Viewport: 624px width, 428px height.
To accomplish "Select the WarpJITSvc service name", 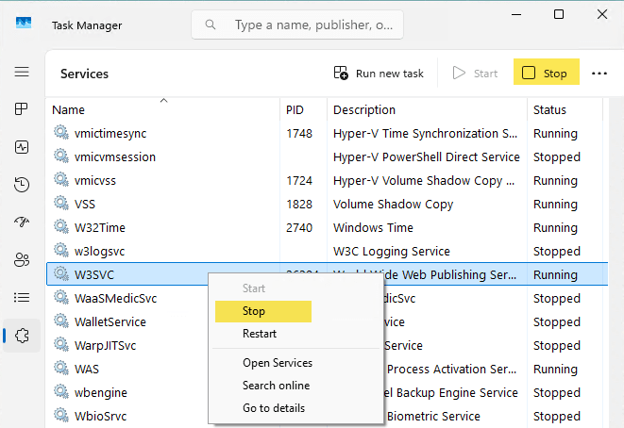I will pos(105,345).
